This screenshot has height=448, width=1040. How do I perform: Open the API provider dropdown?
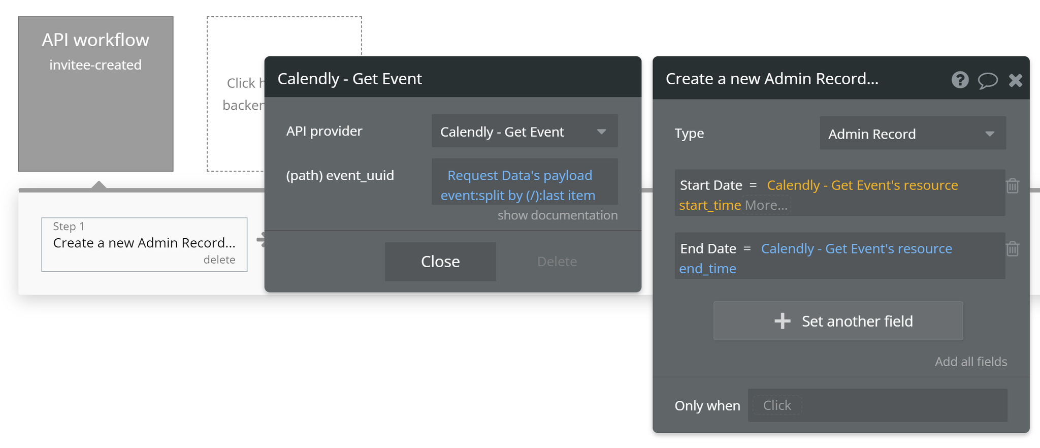pyautogui.click(x=525, y=131)
